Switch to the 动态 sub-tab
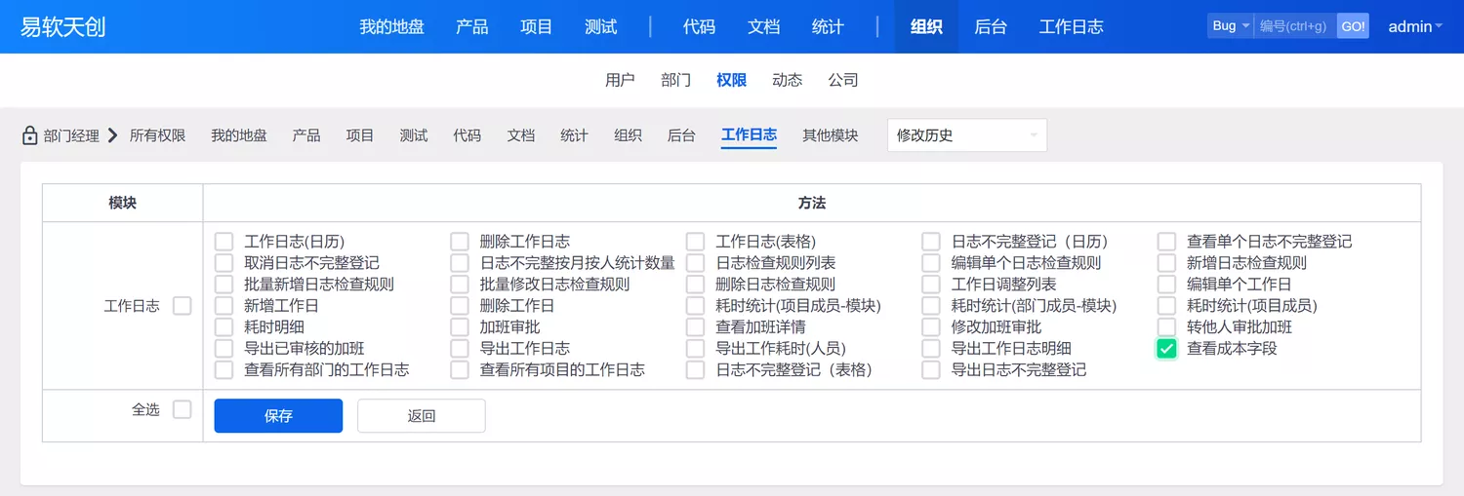 coord(787,80)
